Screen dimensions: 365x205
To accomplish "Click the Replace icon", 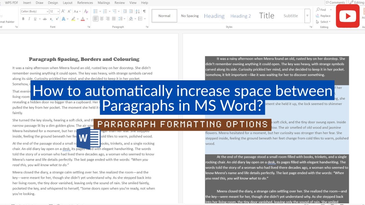I will (x=318, y=16).
